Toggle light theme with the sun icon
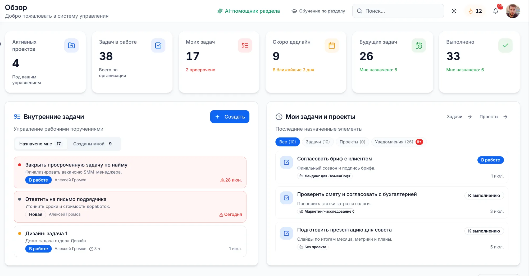Screen dimensions: 529x276 454,11
